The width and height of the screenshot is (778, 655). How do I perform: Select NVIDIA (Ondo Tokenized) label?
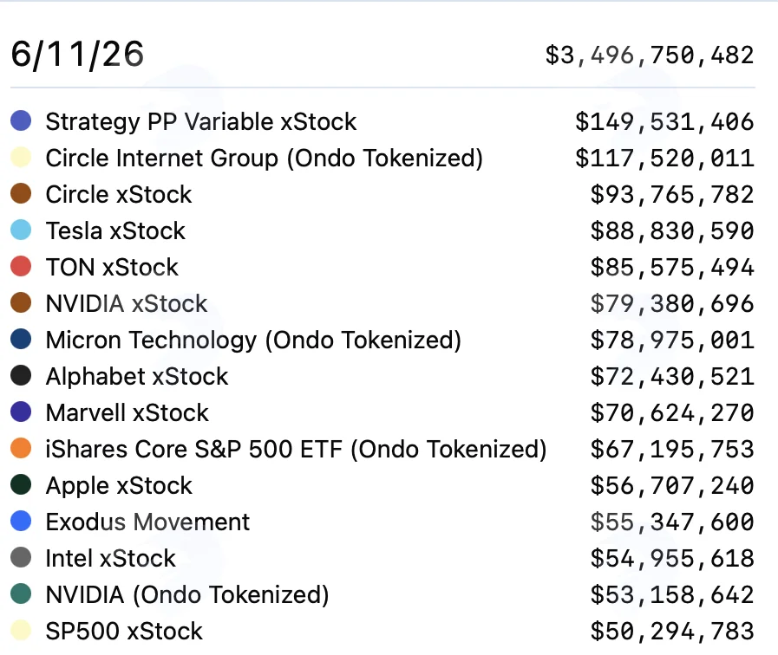pos(187,595)
